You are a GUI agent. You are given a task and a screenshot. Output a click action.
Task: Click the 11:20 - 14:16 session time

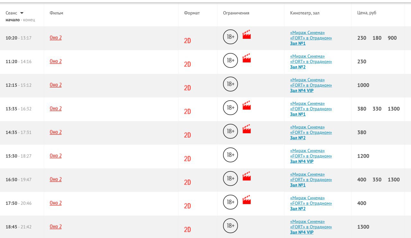19,62
